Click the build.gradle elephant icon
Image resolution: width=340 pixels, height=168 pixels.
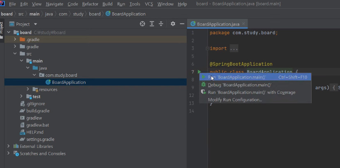coord(22,111)
